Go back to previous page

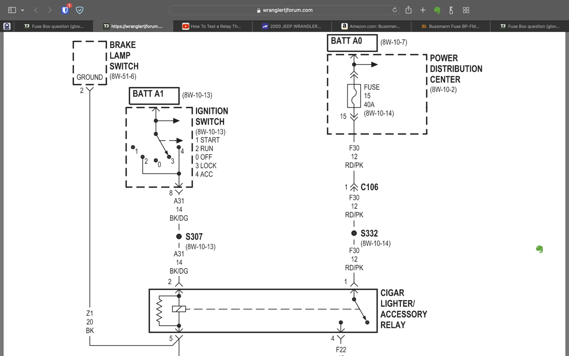36,10
